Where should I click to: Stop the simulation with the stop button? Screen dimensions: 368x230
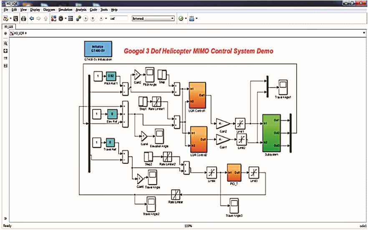[x=93, y=18]
